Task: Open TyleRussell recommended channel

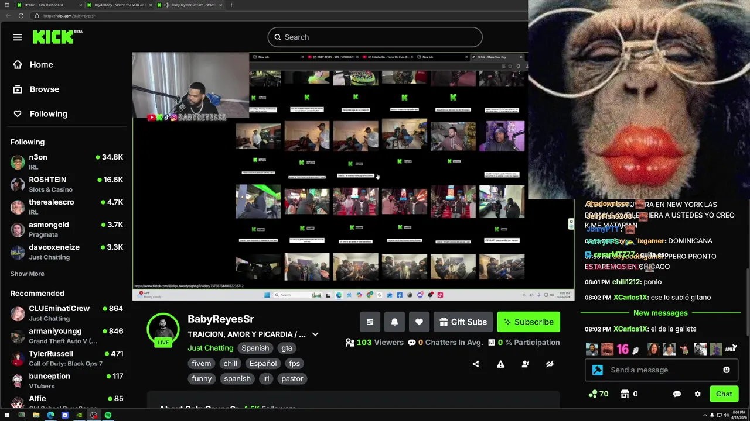Action: coord(67,358)
